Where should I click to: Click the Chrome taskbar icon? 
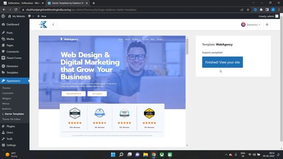pyautogui.click(x=153, y=155)
